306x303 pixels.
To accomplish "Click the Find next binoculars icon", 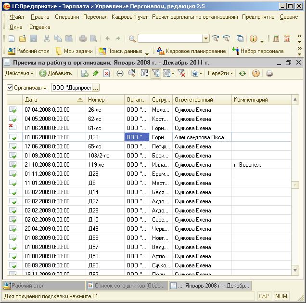I will [215, 39].
